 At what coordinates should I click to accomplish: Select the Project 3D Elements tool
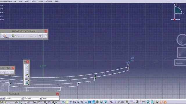[27, 83]
